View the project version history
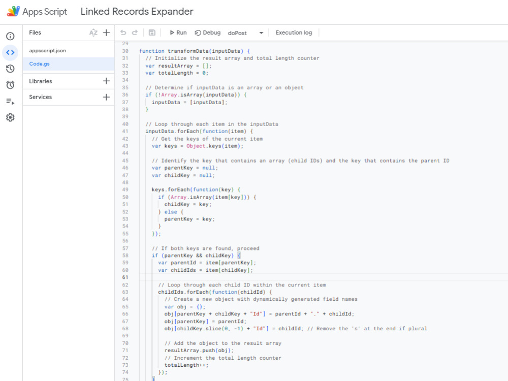Image resolution: width=508 pixels, height=381 pixels. (10, 69)
